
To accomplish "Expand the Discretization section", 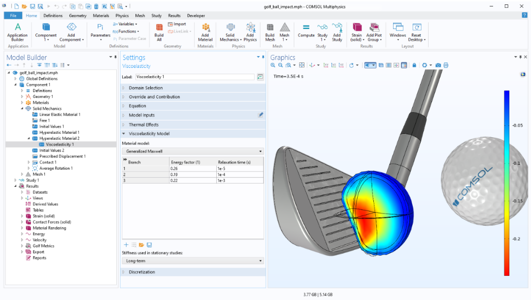I will click(x=193, y=272).
